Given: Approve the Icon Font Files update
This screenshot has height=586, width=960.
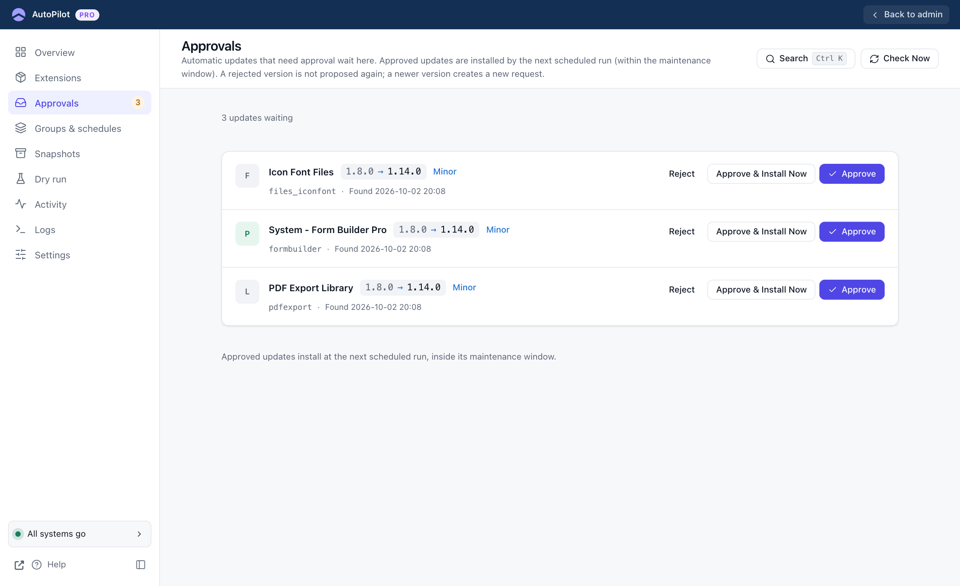Looking at the screenshot, I should pyautogui.click(x=852, y=174).
